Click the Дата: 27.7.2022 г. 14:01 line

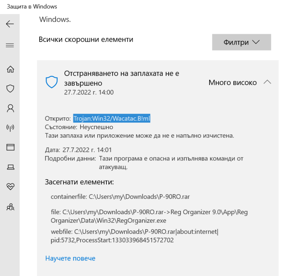78,150
